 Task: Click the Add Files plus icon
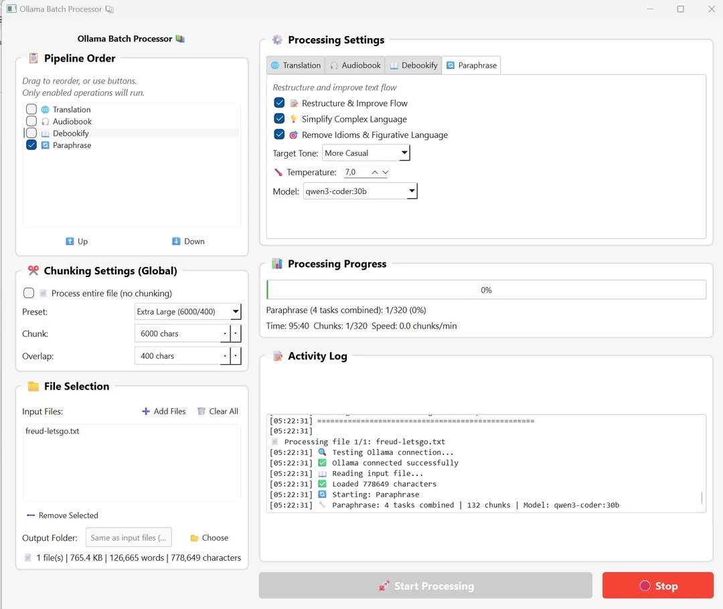(146, 412)
